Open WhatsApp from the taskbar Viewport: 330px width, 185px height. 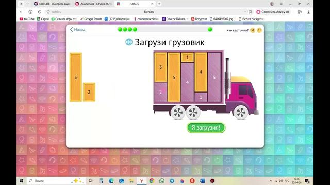tap(161, 181)
